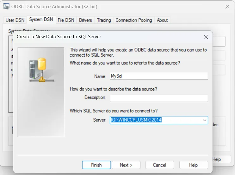Click the Name field containing MySql
This screenshot has height=175, width=235.
158,76
